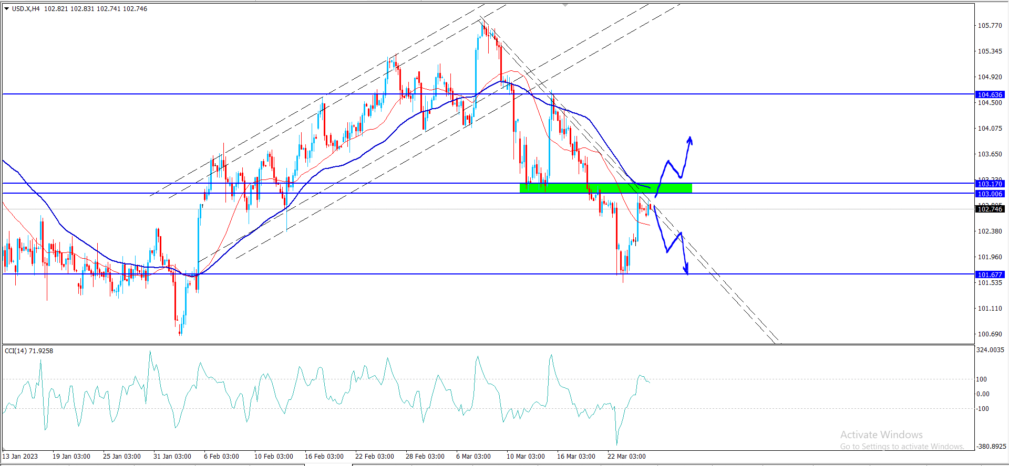1009x466 pixels.
Task: Click the 22 Mar 03:00 time label
Action: [626, 456]
